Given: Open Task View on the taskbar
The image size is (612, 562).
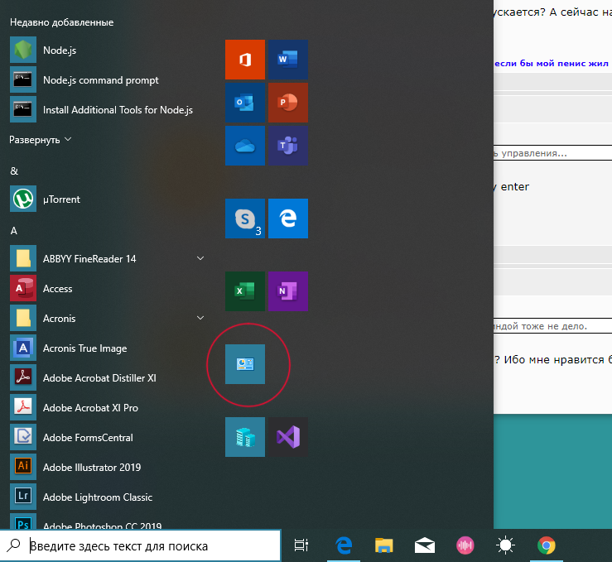Looking at the screenshot, I should click(x=301, y=545).
